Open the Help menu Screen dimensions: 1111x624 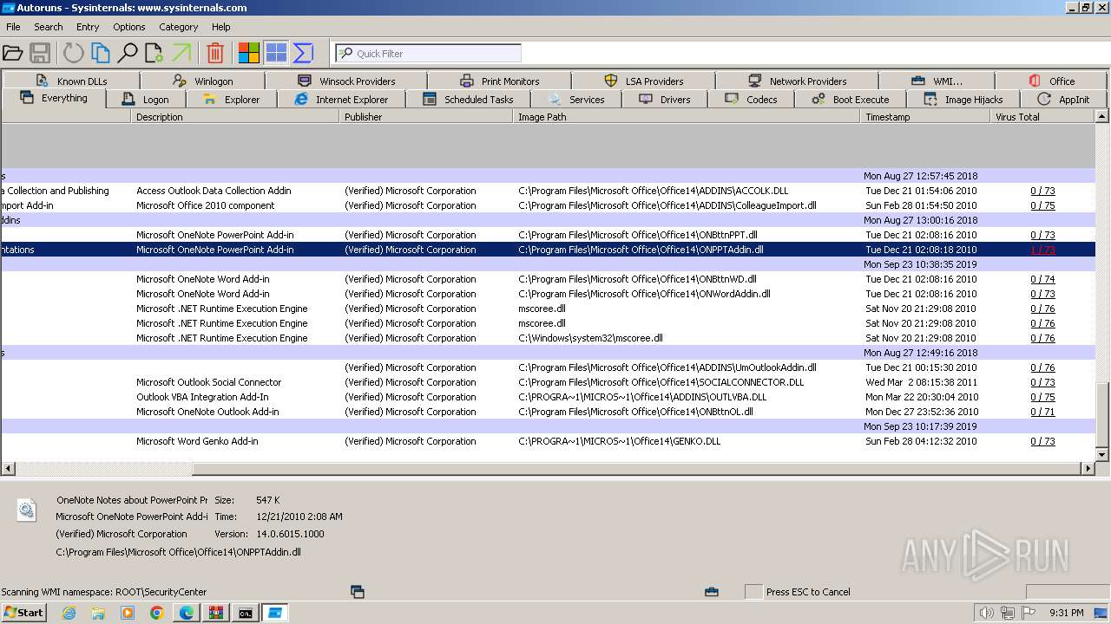(221, 27)
